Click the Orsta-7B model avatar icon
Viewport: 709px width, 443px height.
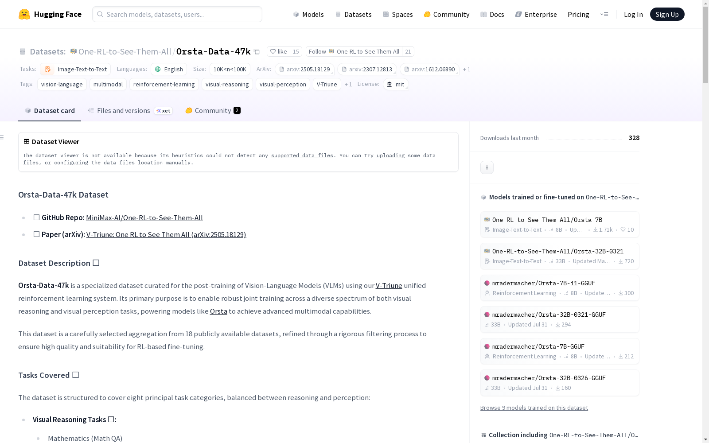coord(487,220)
